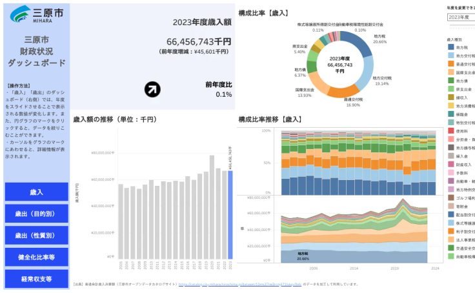The image size is (475, 293).
Task: Select the 繰越金 legend swatch
Action: (x=451, y=114)
